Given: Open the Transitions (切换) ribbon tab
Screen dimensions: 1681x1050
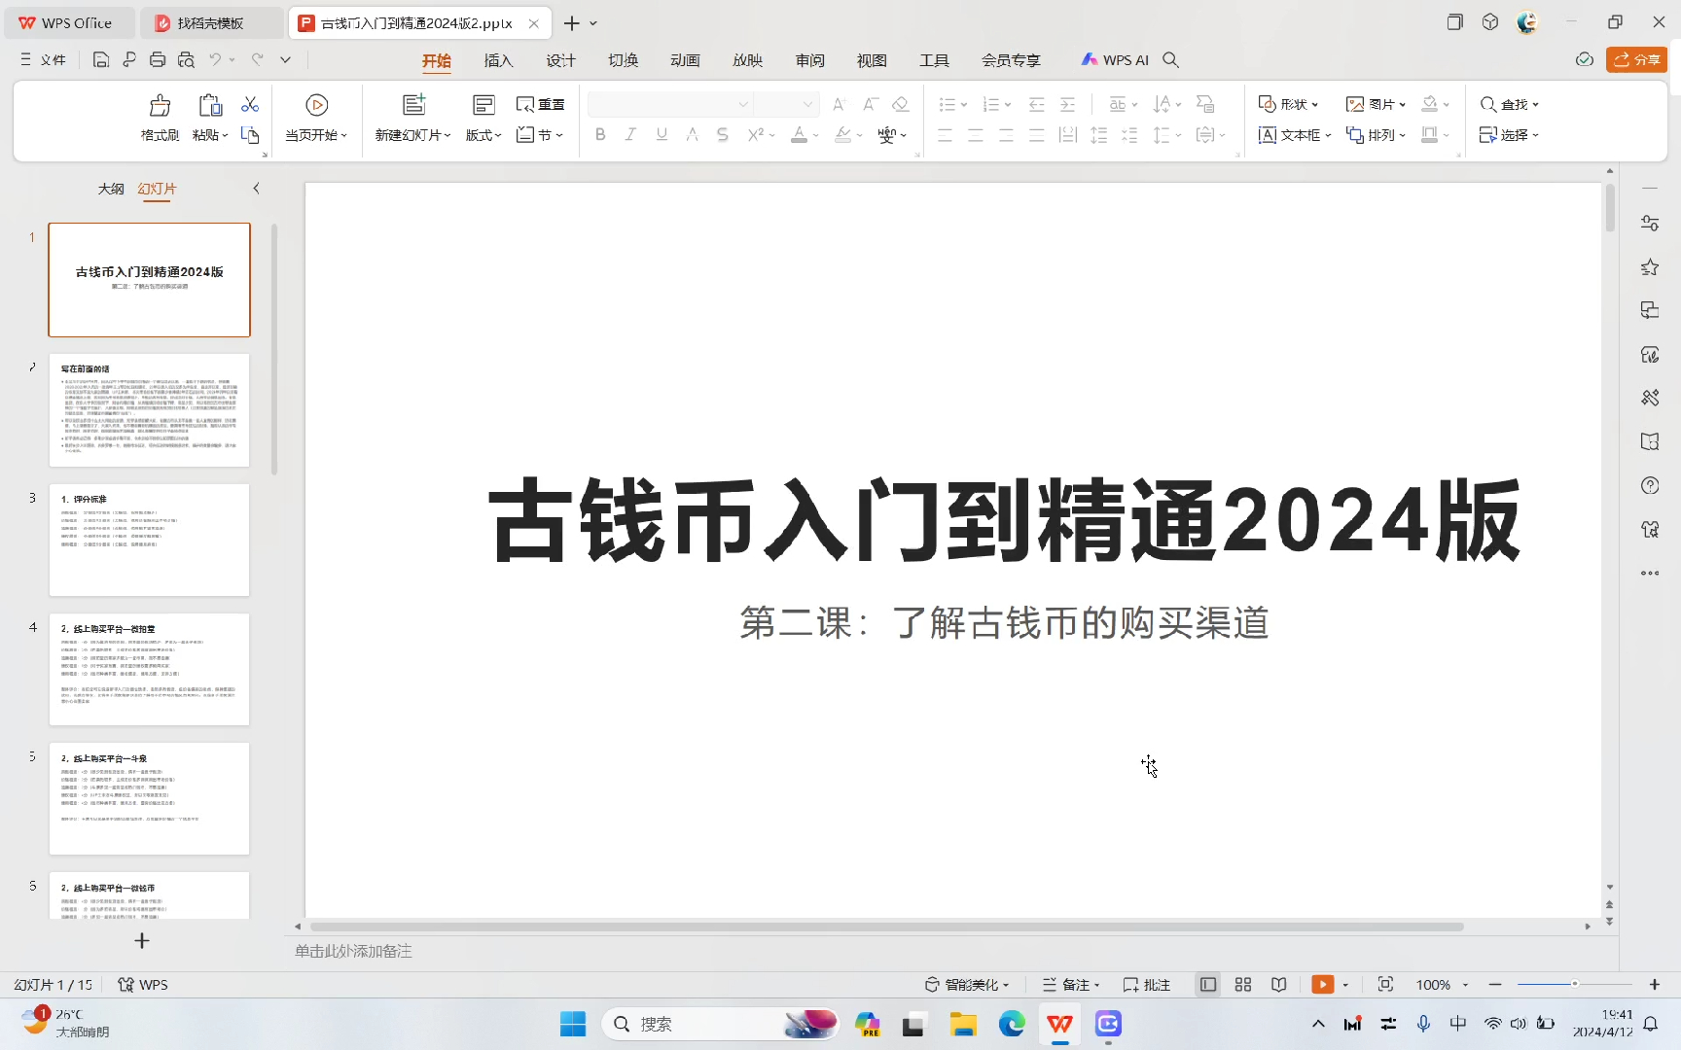Looking at the screenshot, I should (623, 60).
